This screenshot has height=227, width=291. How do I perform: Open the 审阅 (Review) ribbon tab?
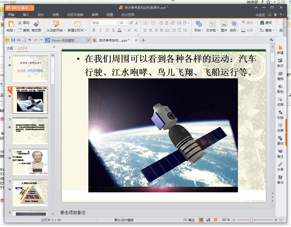coord(95,15)
